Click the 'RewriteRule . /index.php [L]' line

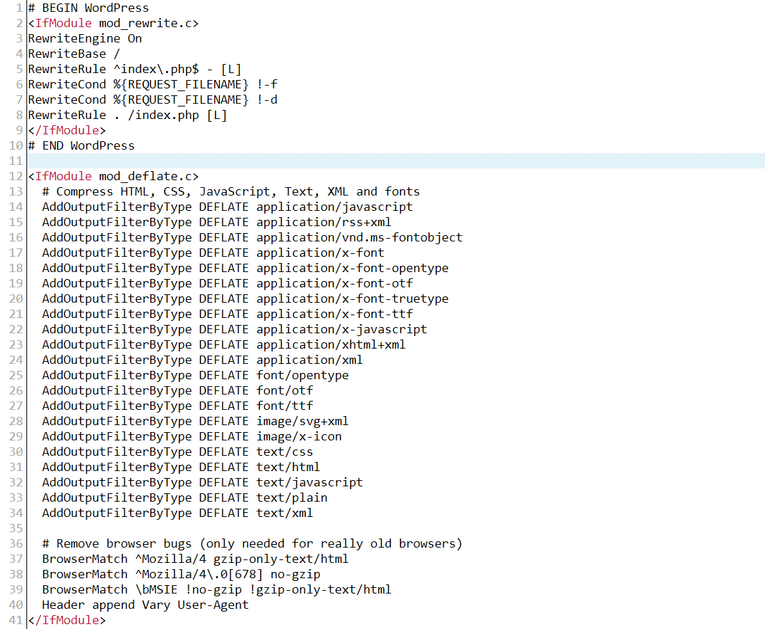pos(127,116)
